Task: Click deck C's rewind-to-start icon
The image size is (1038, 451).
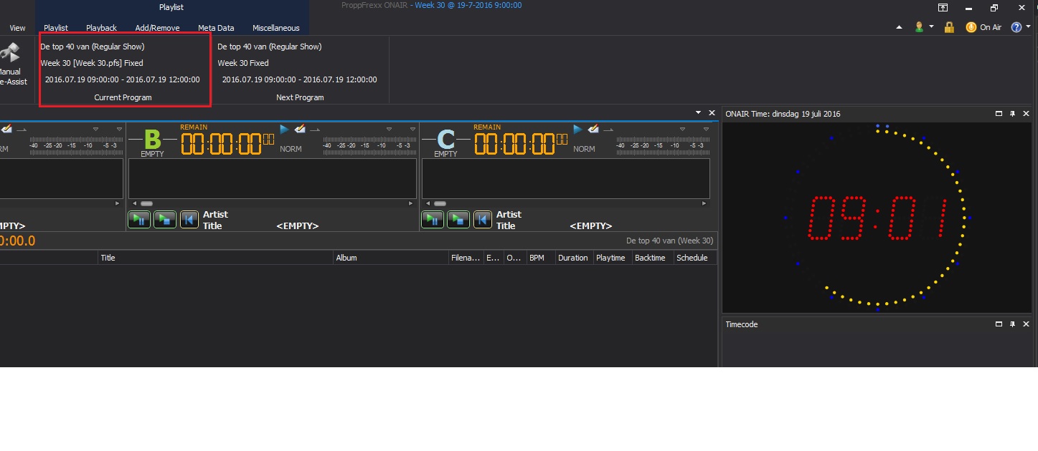Action: tap(483, 220)
